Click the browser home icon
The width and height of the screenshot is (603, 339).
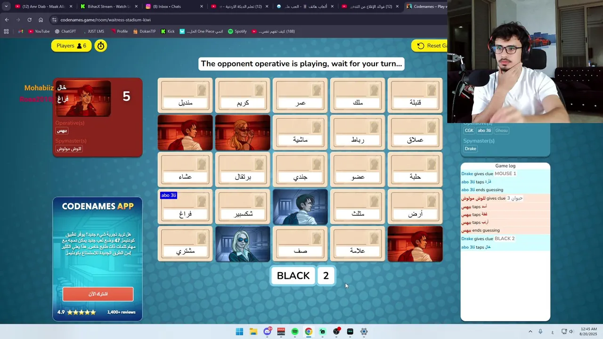[x=41, y=20]
